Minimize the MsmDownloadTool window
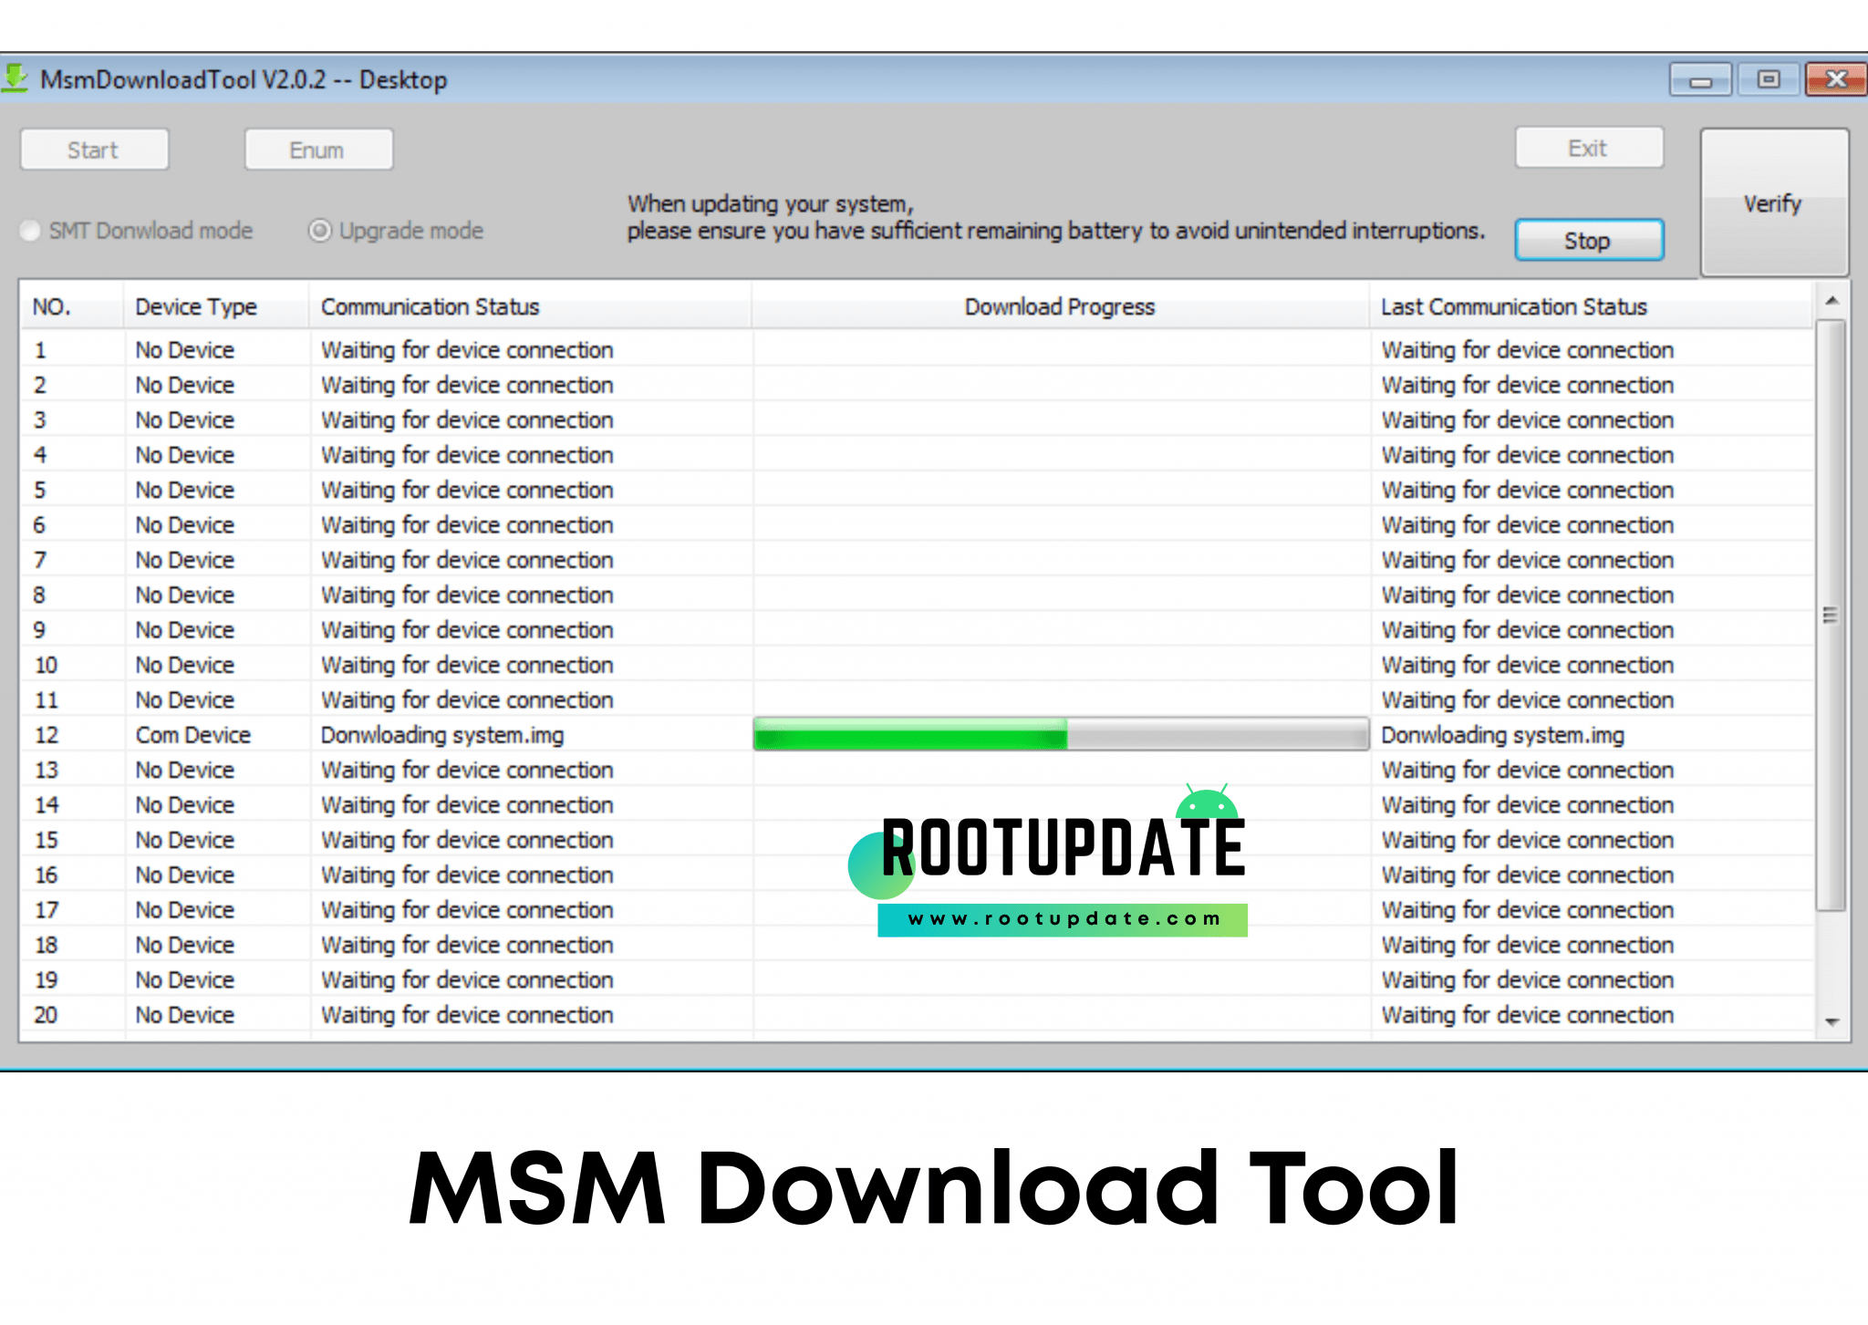Screen dimensions: 1868x1325 tap(1700, 80)
